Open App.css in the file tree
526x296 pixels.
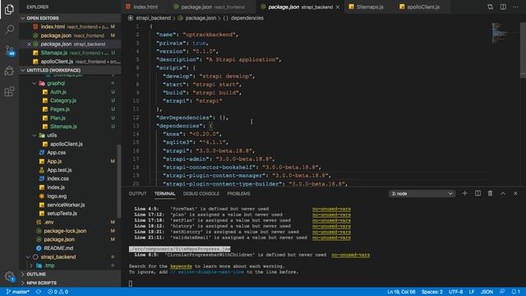click(x=56, y=153)
